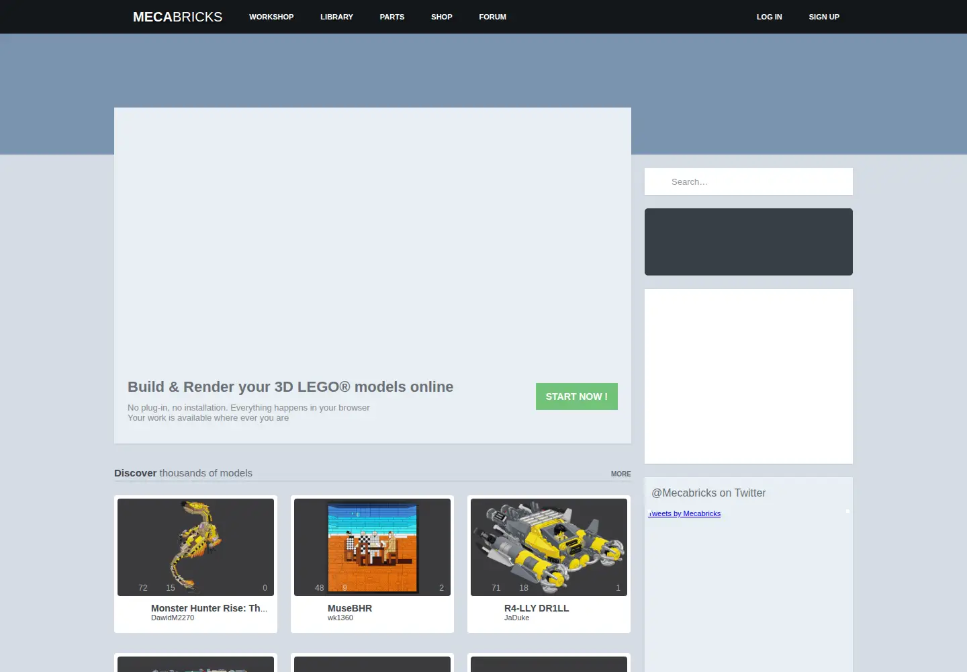
Task: Click the '48' count on the MuseBHR card
Action: (x=320, y=588)
